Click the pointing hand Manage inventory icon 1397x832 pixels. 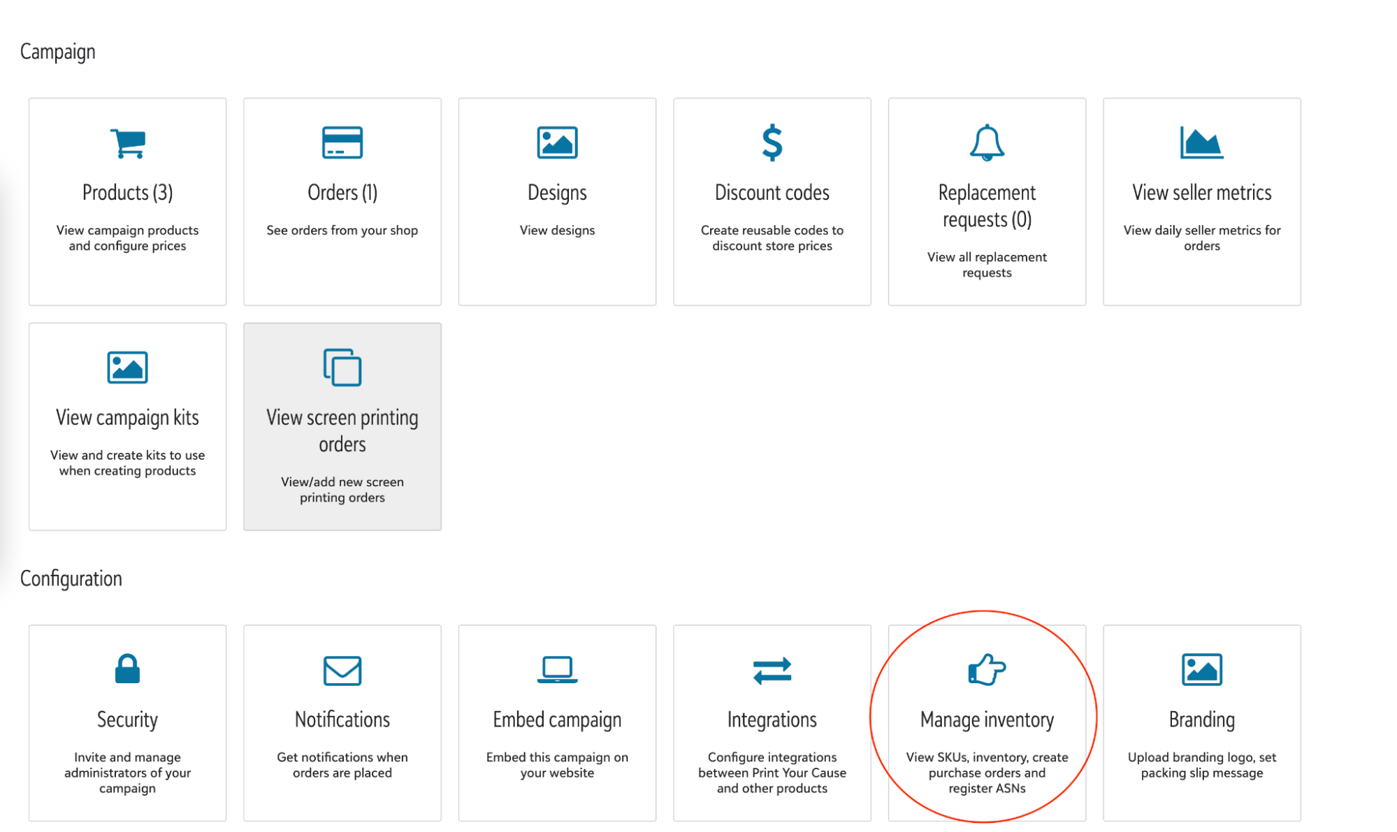986,669
